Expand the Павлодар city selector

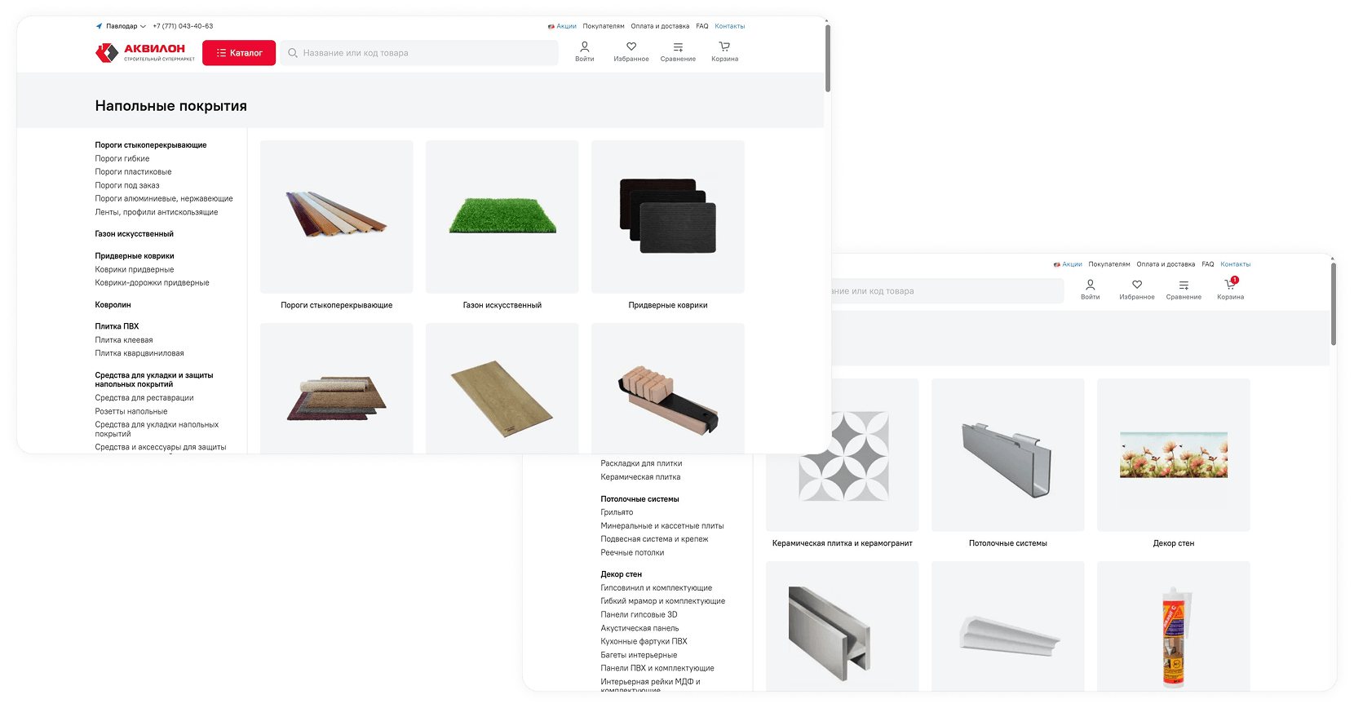point(122,26)
